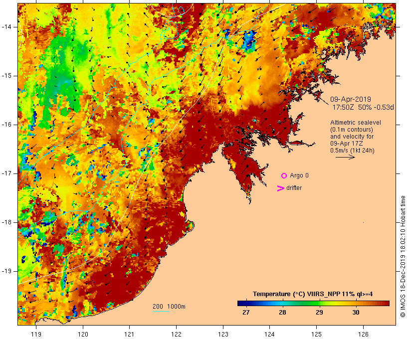Click longitude axis label 123
409x339 pixels.
(223, 335)
